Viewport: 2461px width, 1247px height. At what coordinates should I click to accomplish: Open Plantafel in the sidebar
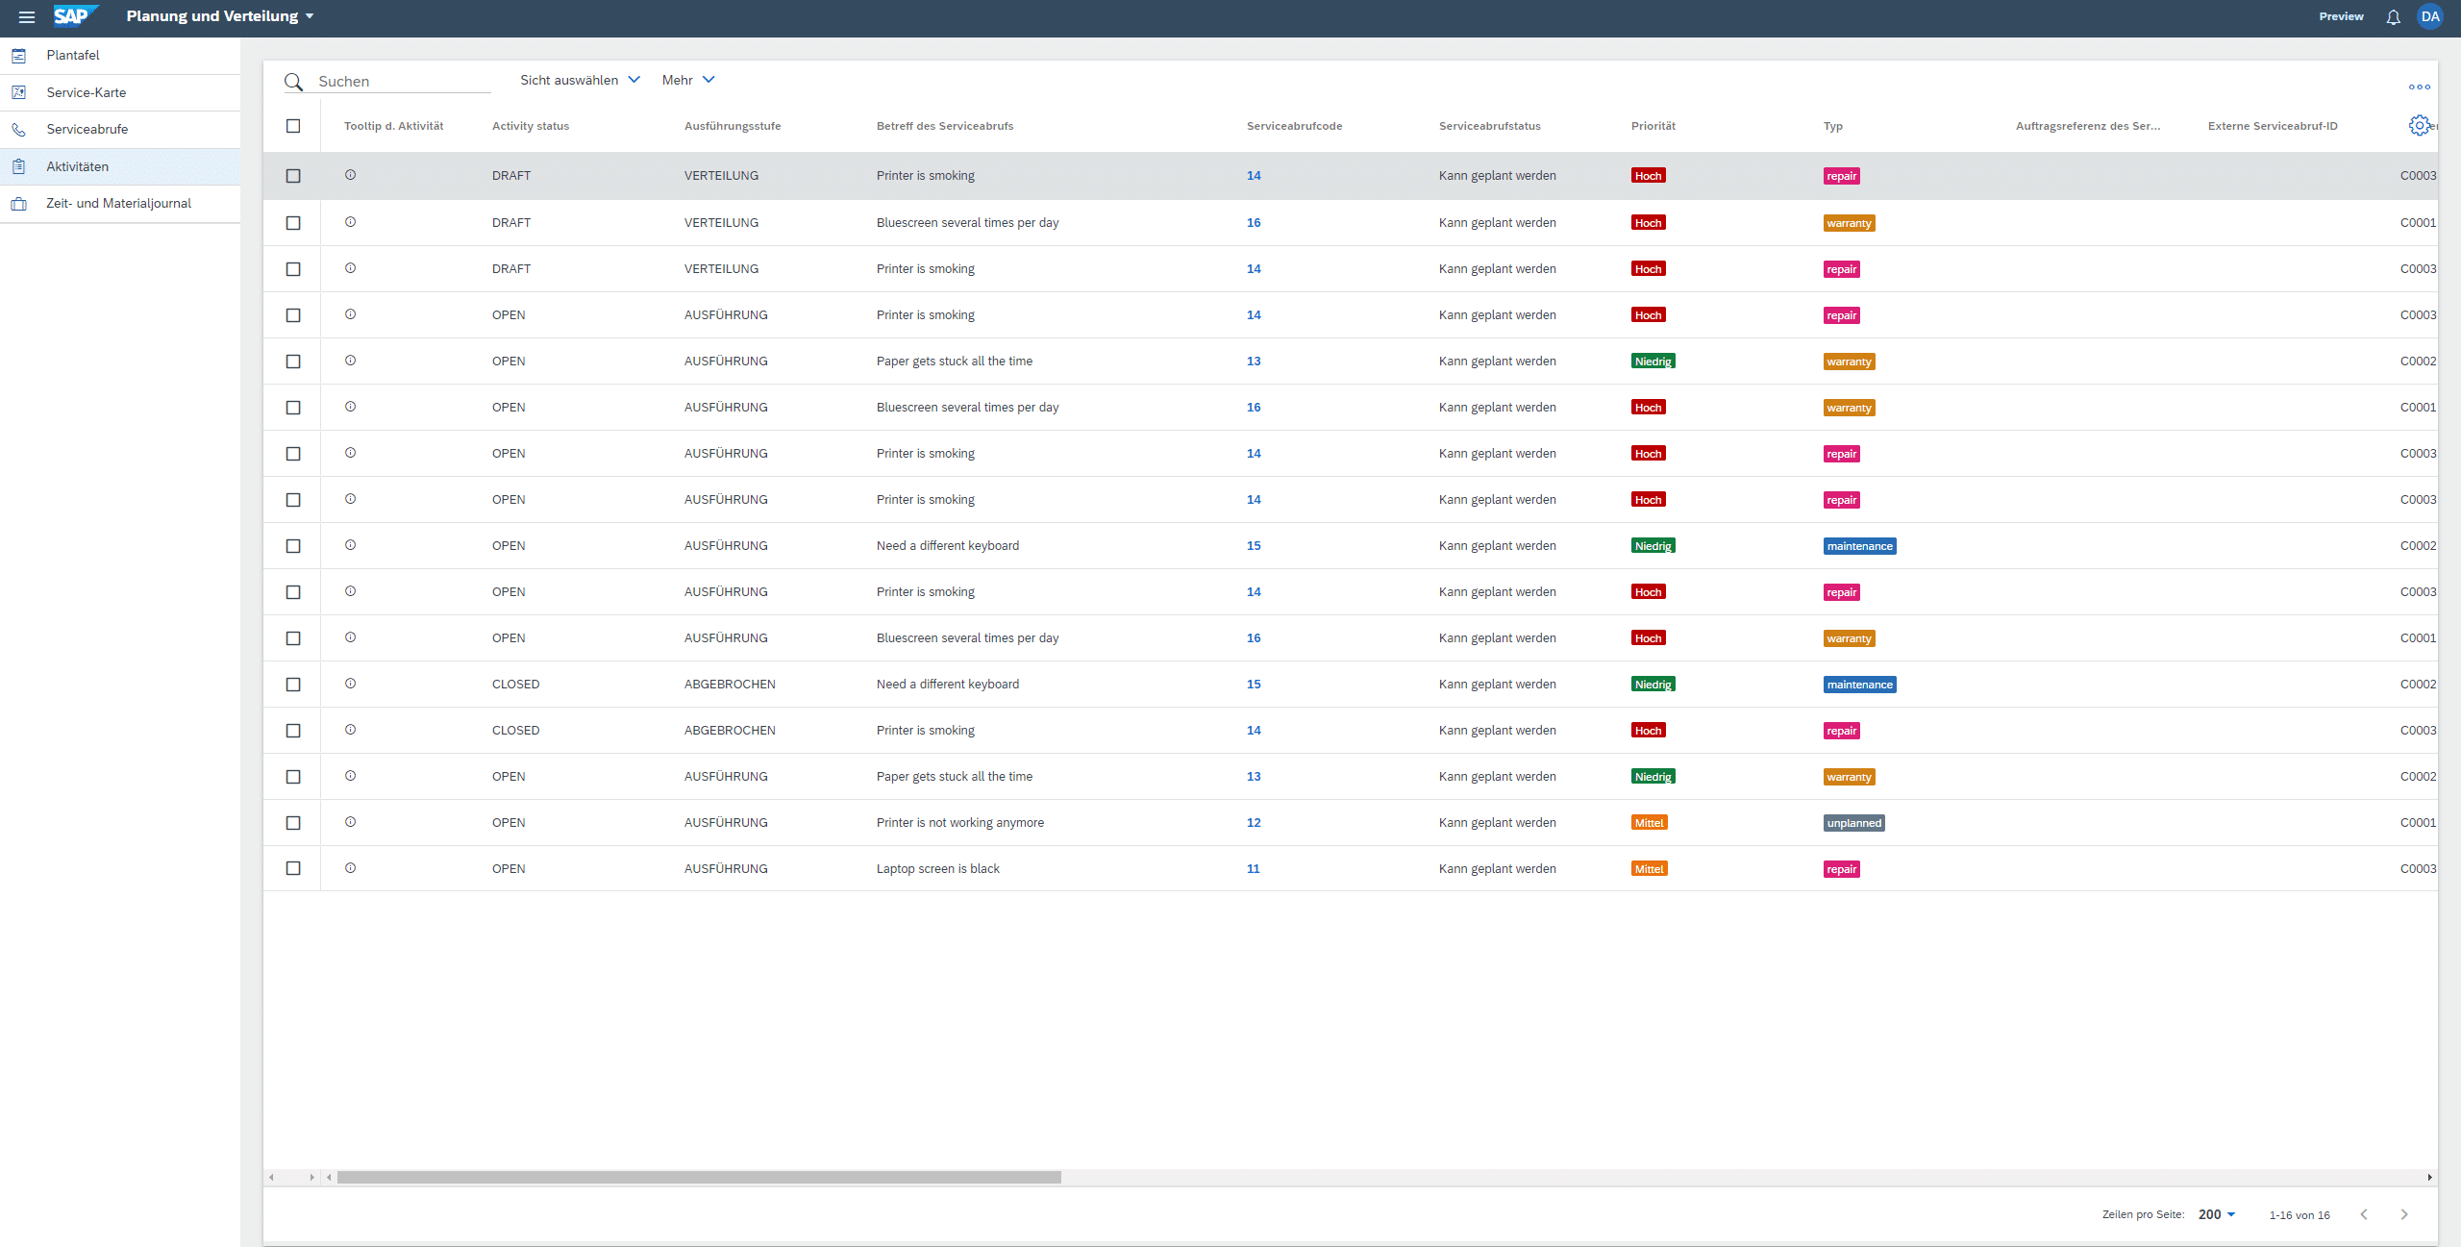(120, 56)
